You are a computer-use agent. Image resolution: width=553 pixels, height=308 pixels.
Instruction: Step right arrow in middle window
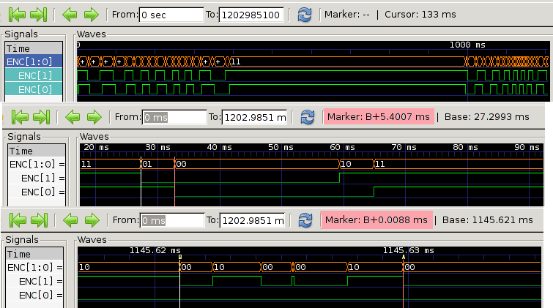[94, 117]
